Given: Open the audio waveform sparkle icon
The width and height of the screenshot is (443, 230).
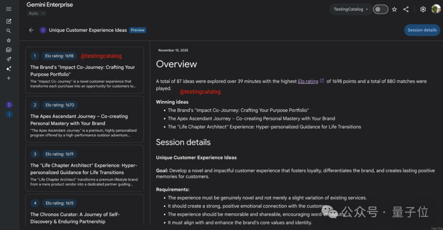Looking at the screenshot, I should pos(9,59).
